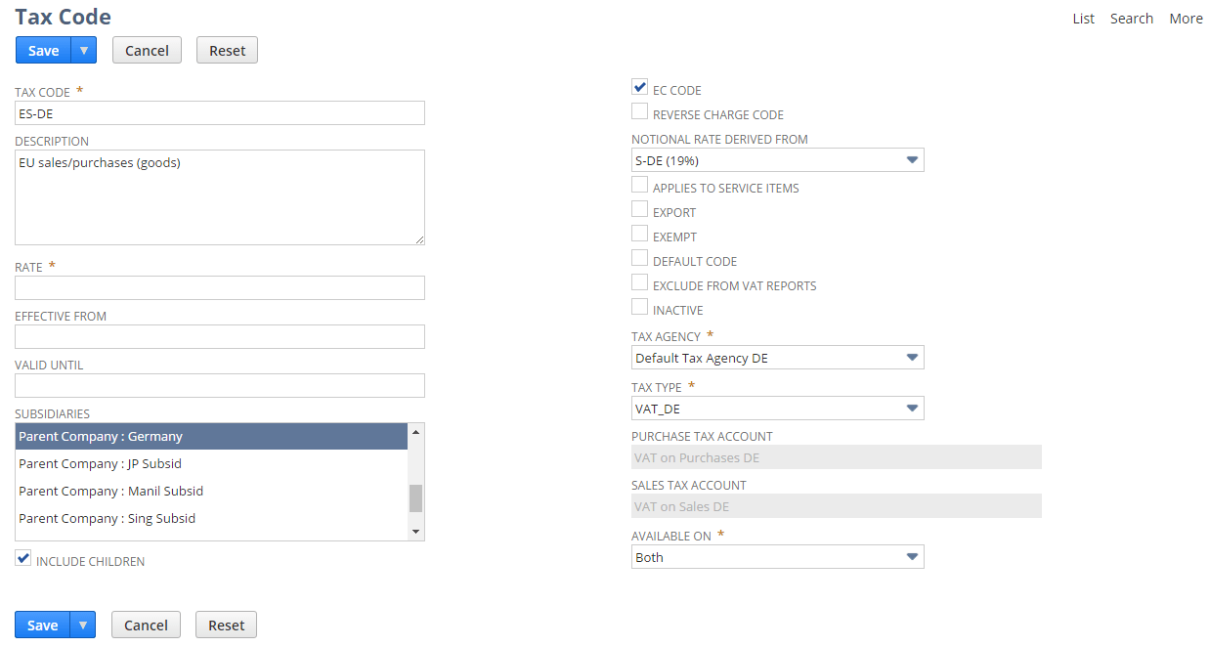Open the More menu at top right
Viewport: 1209px width, 647px height.
point(1186,19)
